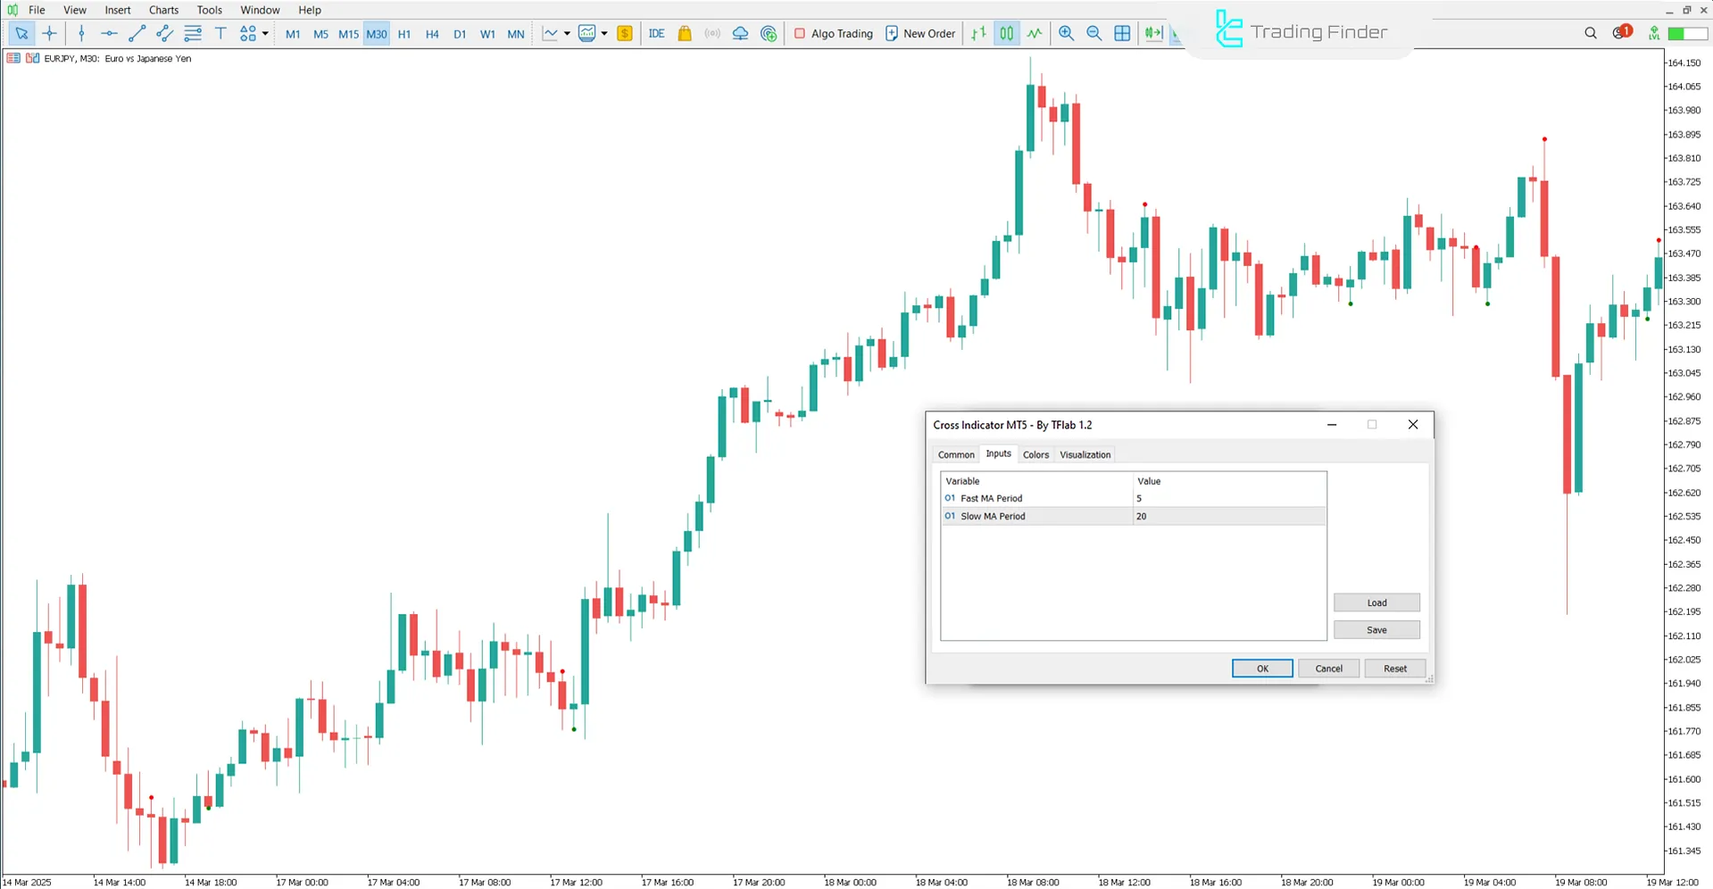This screenshot has height=889, width=1713.
Task: Select the Crosshair tool
Action: click(49, 33)
